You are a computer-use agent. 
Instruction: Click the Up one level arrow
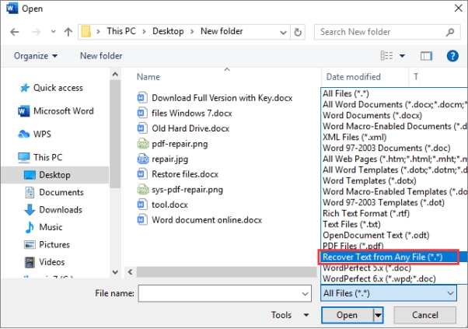(68, 32)
